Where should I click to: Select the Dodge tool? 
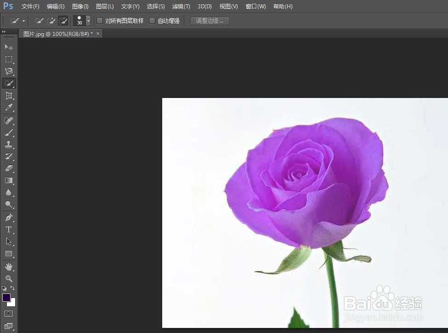click(x=9, y=205)
